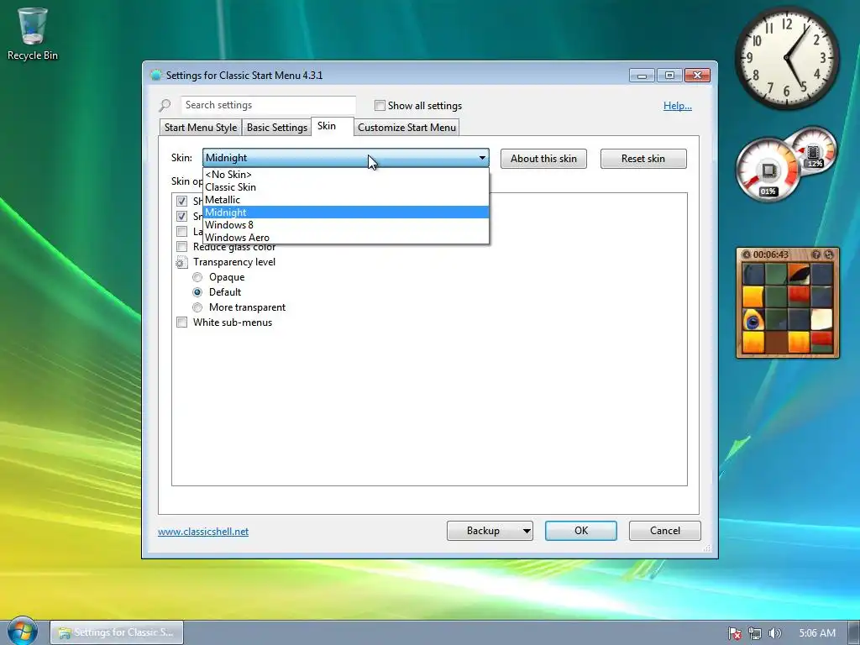Click the puzzle gadget solve icon

click(x=829, y=254)
